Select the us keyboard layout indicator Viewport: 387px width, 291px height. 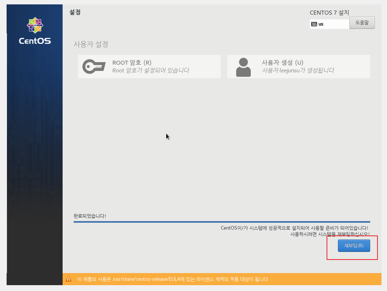pyautogui.click(x=329, y=24)
